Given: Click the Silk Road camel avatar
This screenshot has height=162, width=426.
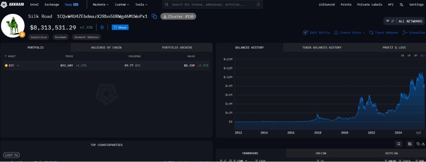Looking at the screenshot, I should coord(13,26).
